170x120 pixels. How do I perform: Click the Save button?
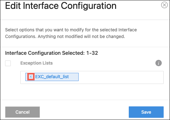[146, 112]
